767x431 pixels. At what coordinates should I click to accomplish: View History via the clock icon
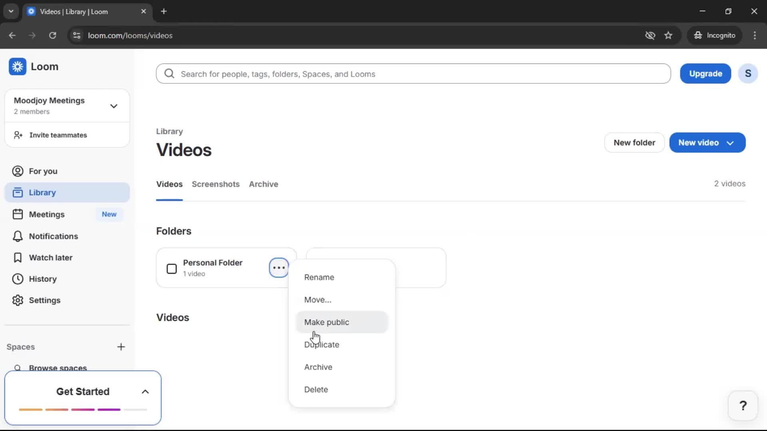pos(17,279)
